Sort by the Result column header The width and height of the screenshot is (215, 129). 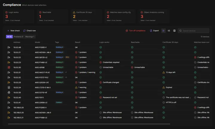(x=77, y=42)
